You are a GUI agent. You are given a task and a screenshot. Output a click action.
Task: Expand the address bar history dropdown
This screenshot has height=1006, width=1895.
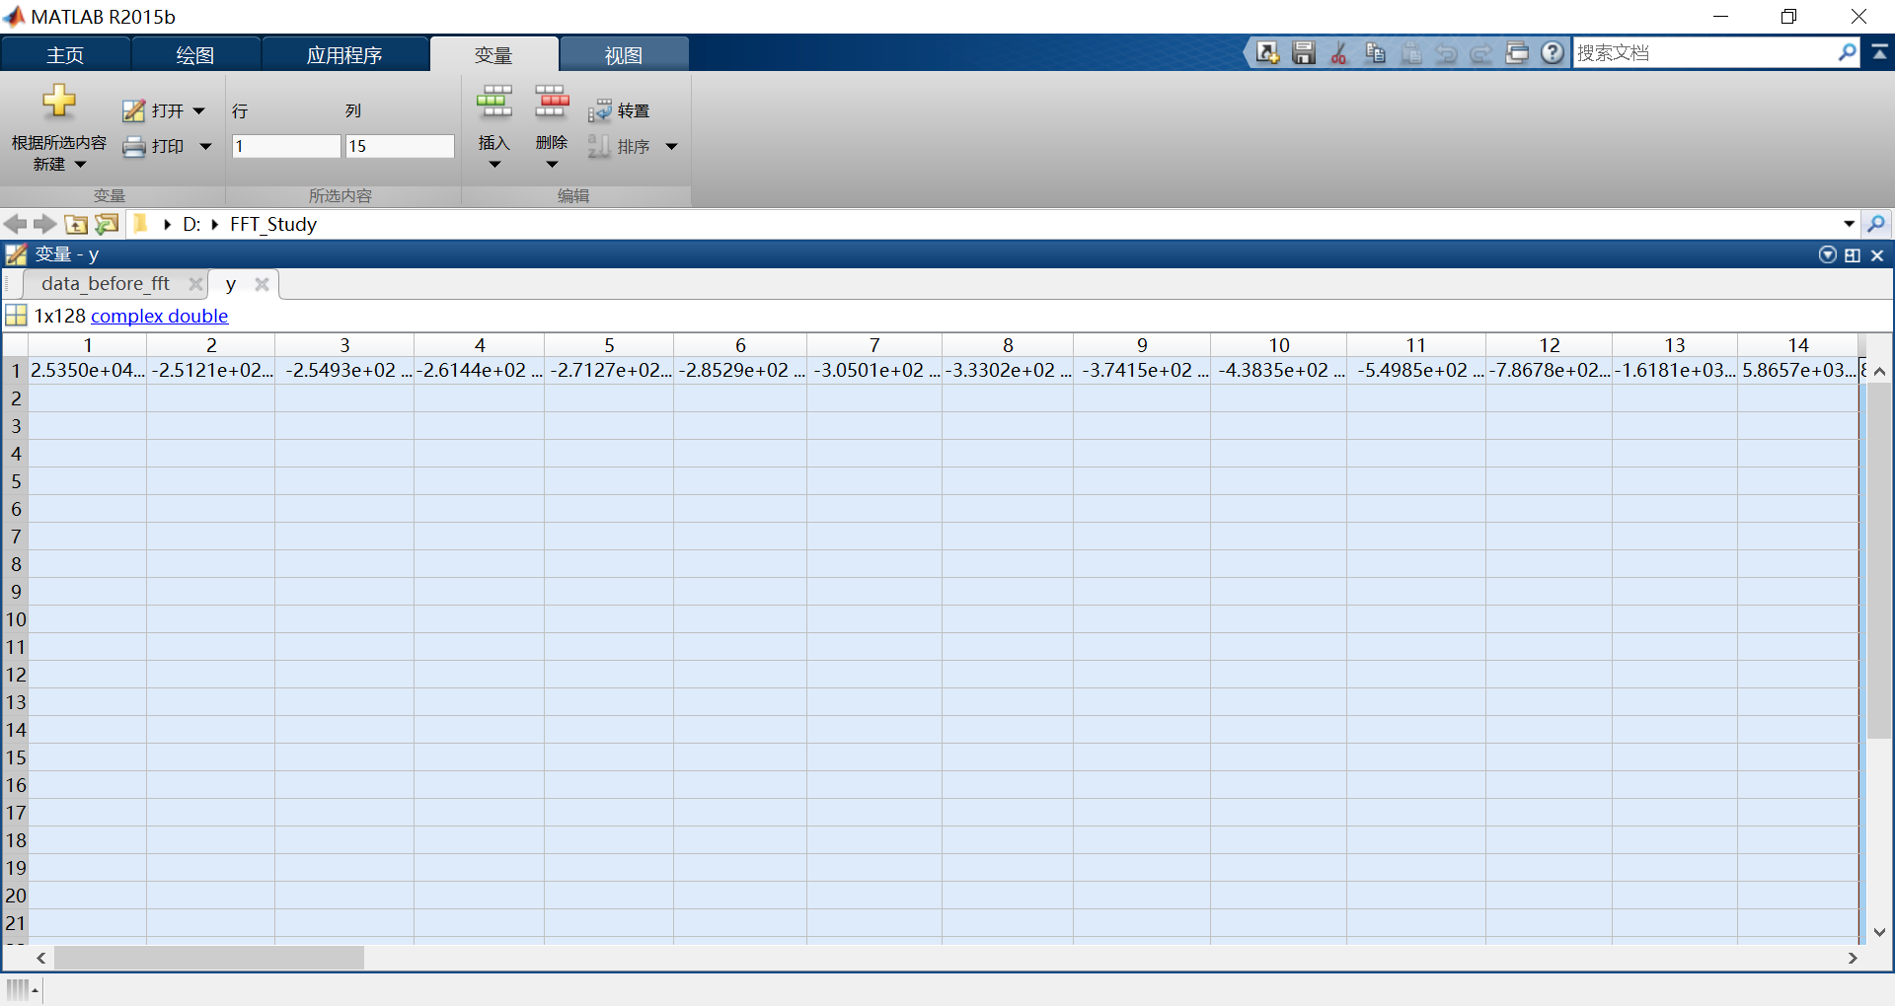1850,224
